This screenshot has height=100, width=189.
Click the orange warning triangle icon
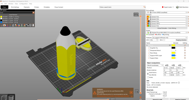click(95, 93)
